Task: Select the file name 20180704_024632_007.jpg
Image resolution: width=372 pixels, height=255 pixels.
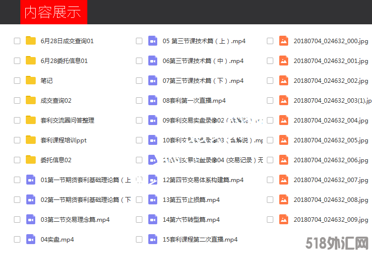Action: pos(331,180)
